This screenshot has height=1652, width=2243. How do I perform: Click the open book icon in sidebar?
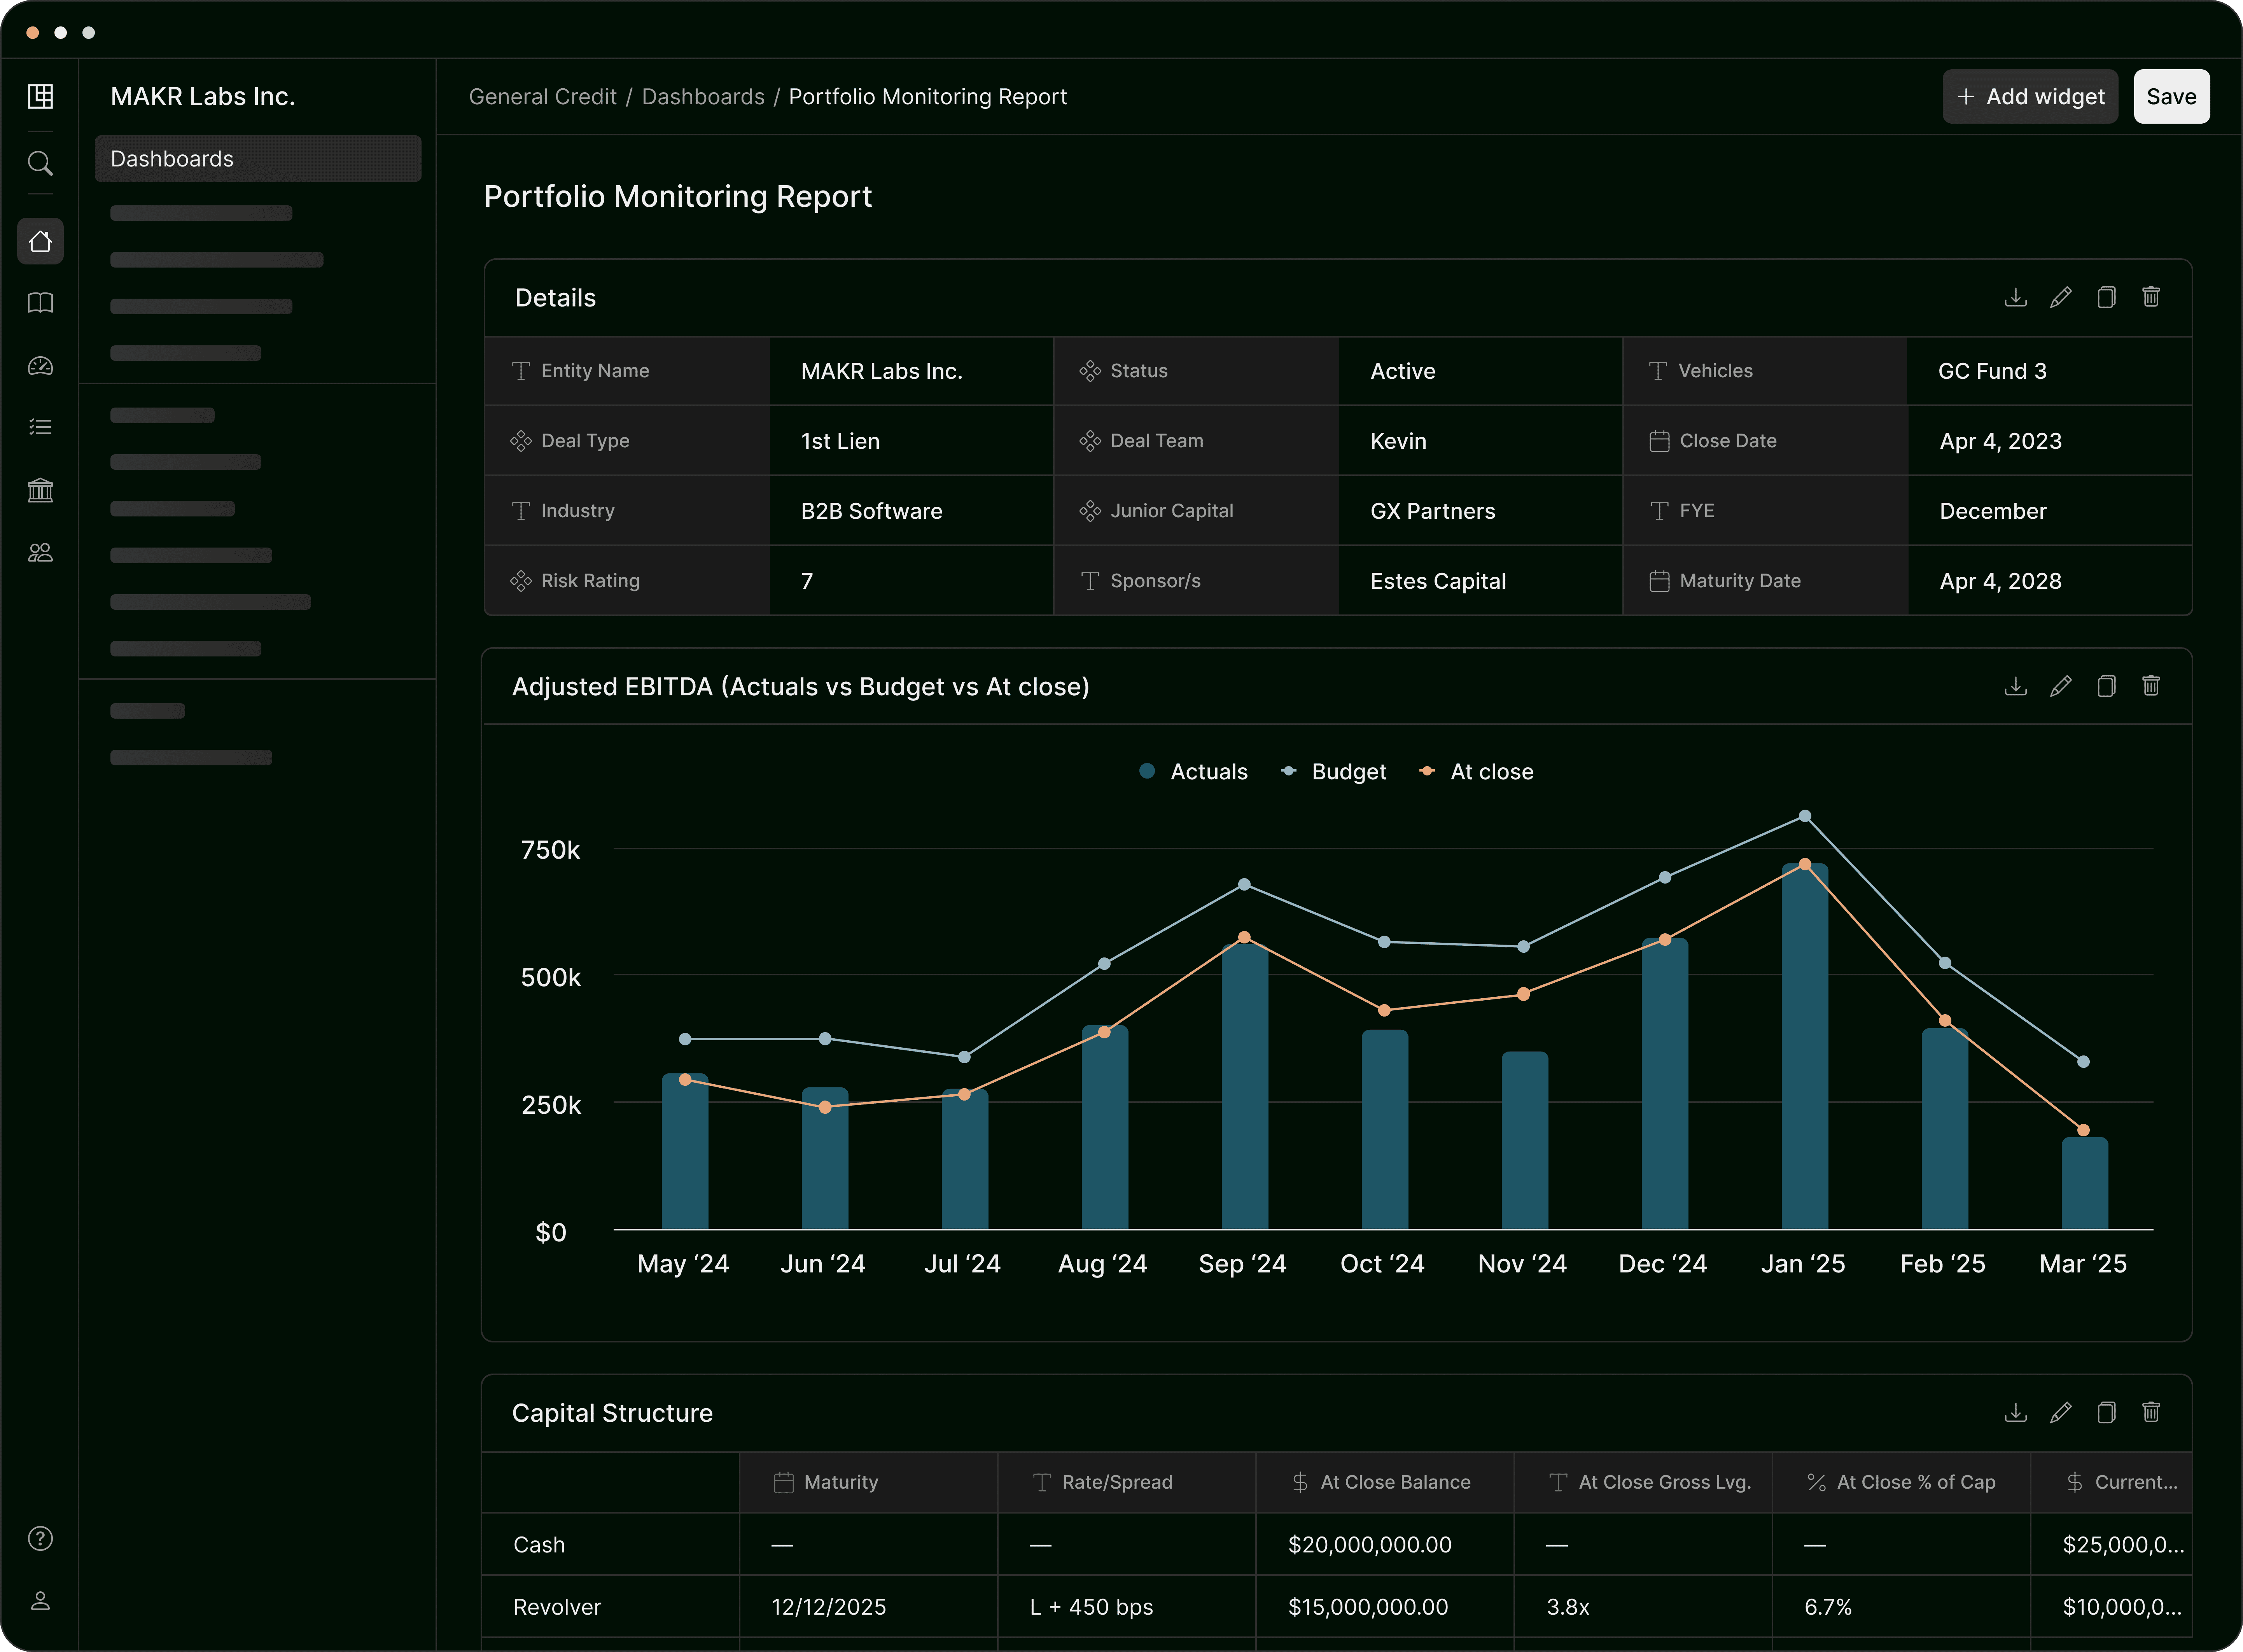(x=40, y=303)
